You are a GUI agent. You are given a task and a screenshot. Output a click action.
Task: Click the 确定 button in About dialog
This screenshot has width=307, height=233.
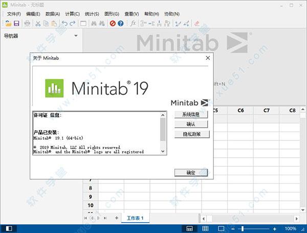pyautogui.click(x=191, y=173)
